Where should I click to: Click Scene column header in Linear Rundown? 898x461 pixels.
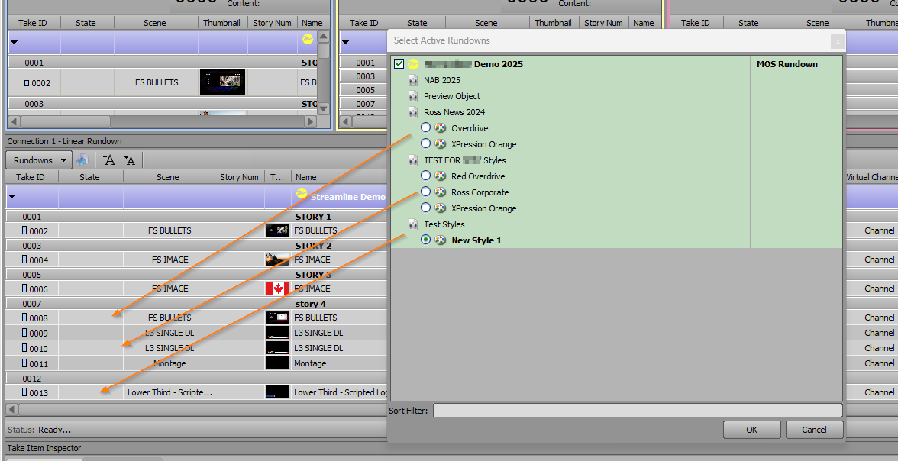pos(168,178)
